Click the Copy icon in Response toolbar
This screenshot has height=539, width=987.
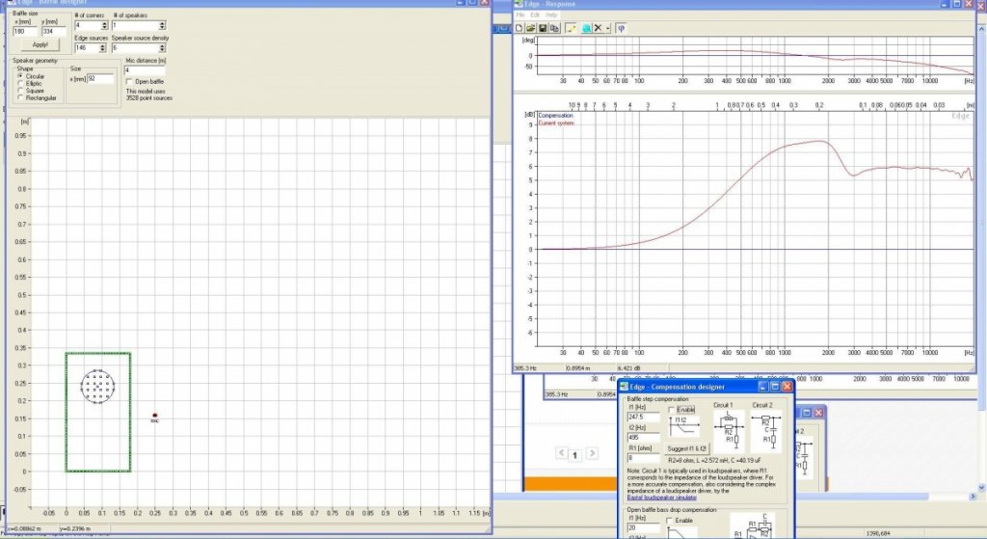coord(554,28)
